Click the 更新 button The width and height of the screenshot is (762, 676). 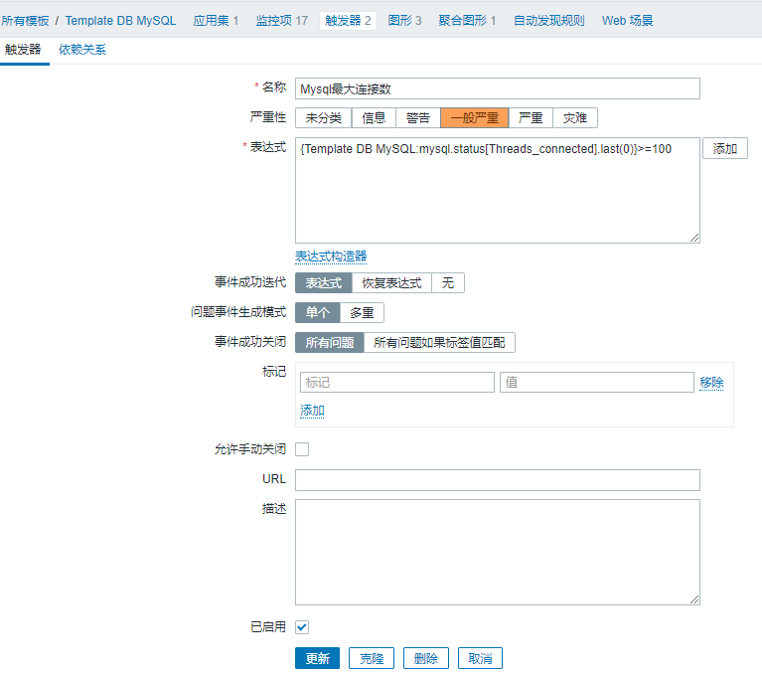317,658
